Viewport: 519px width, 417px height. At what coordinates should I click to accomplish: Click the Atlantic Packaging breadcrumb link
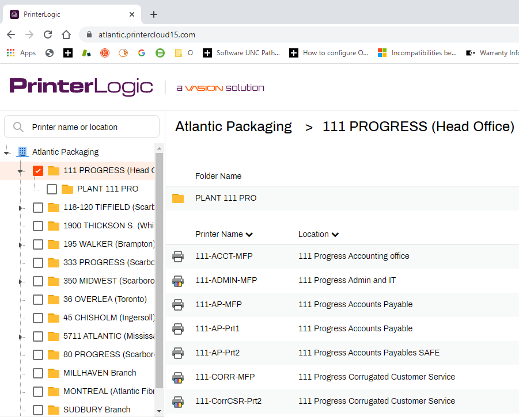233,127
